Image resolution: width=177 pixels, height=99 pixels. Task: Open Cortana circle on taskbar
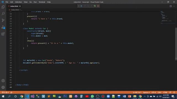tap(15, 96)
